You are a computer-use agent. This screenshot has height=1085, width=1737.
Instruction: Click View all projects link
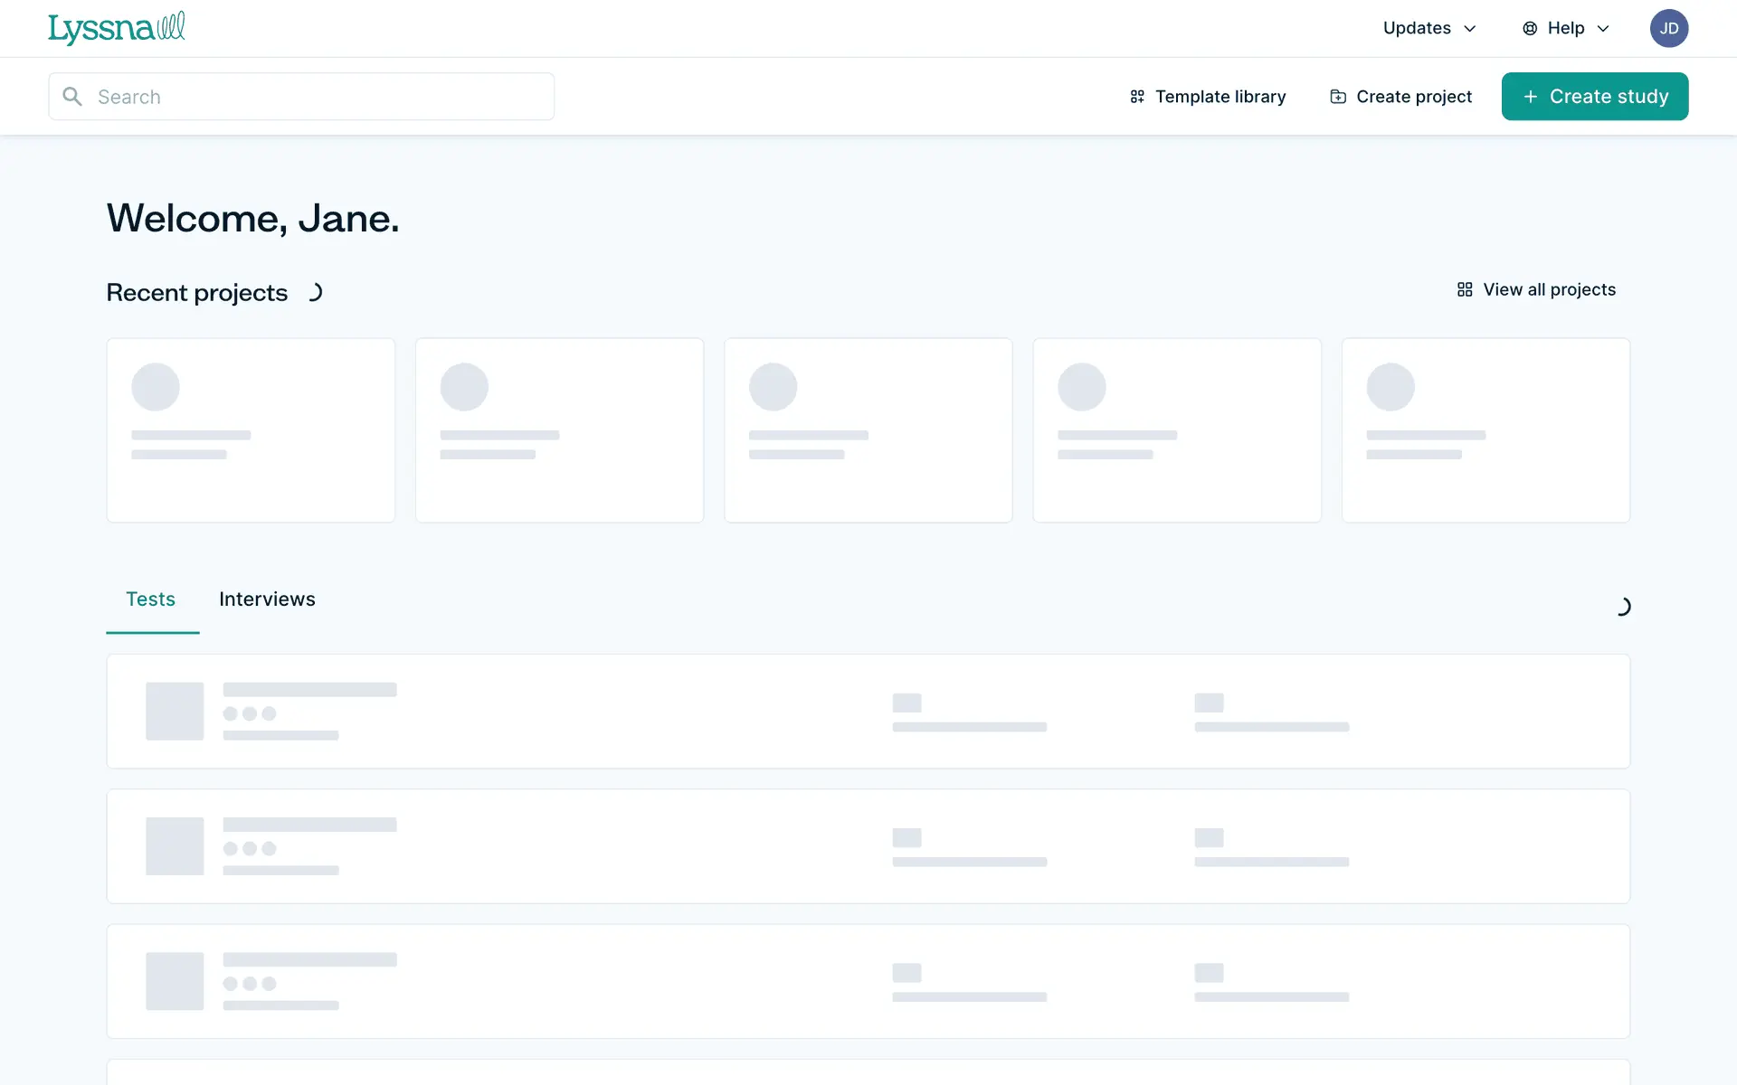coord(1549,290)
